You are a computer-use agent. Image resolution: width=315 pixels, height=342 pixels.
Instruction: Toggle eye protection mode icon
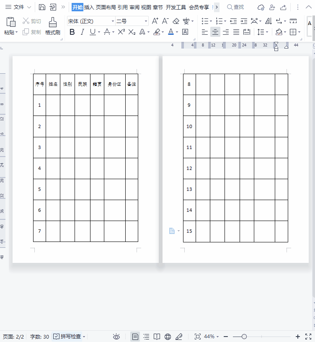pos(116,337)
